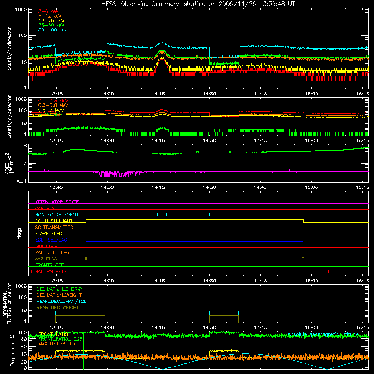Click the 14:00 tick label under the GOES panel

pyautogui.click(x=107, y=187)
